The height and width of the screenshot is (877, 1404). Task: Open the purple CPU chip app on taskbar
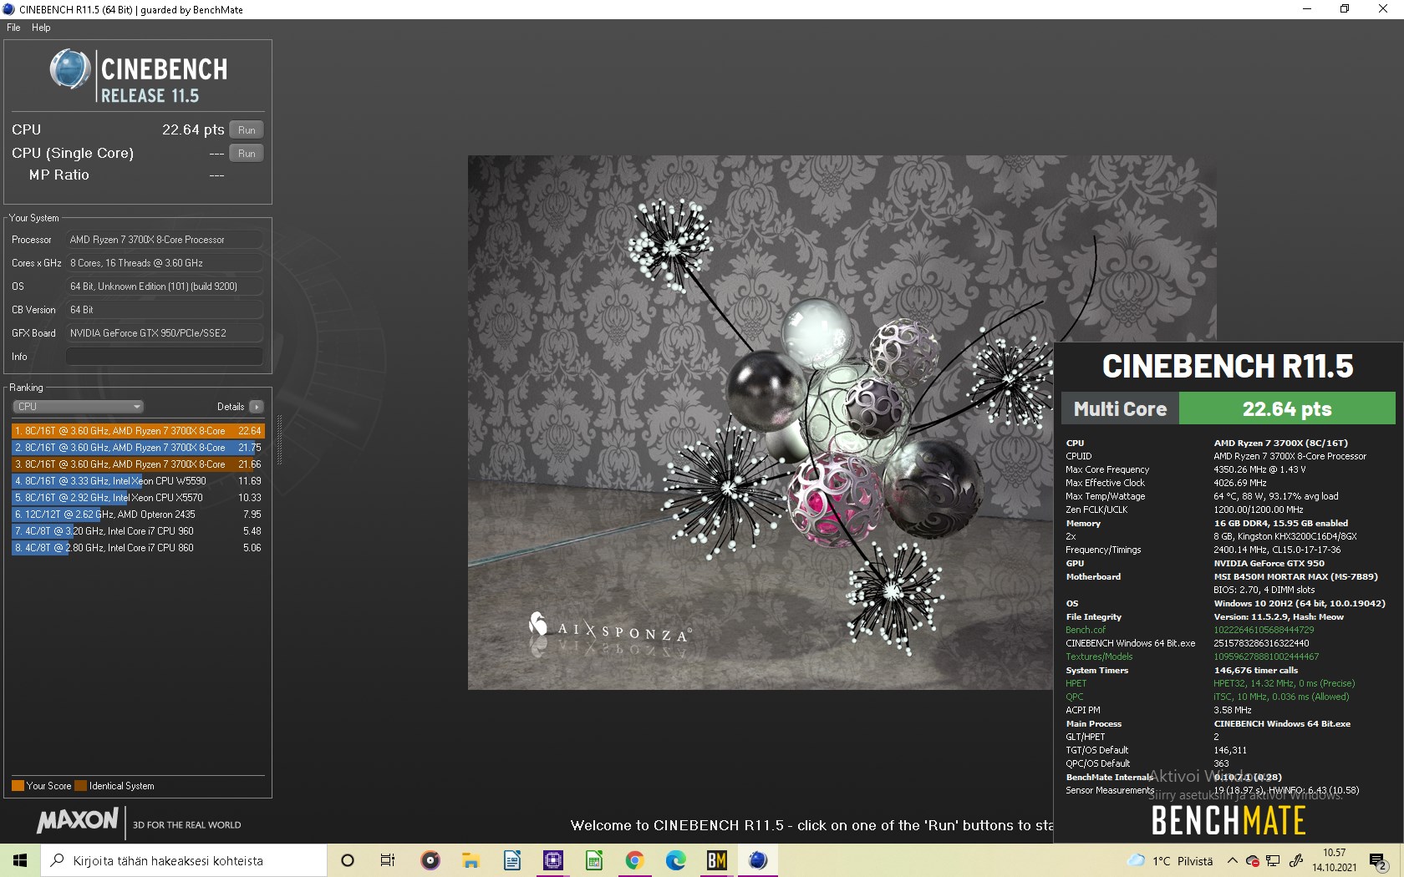pos(553,860)
